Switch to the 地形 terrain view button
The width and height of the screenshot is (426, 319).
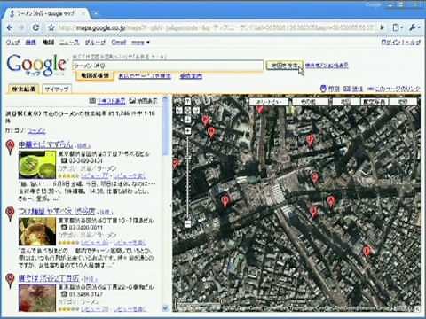(403, 102)
